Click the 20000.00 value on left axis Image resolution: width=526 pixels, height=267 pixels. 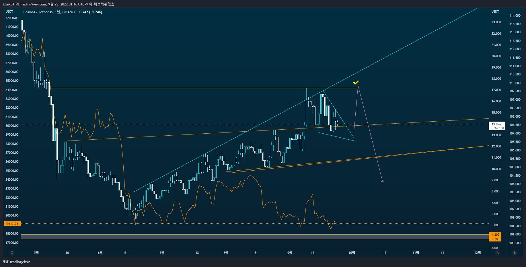click(x=12, y=215)
